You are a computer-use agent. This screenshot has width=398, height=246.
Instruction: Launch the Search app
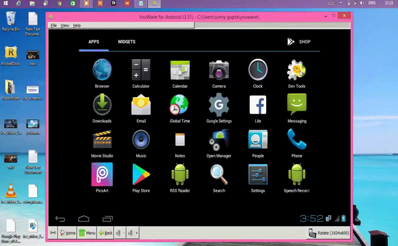(219, 178)
